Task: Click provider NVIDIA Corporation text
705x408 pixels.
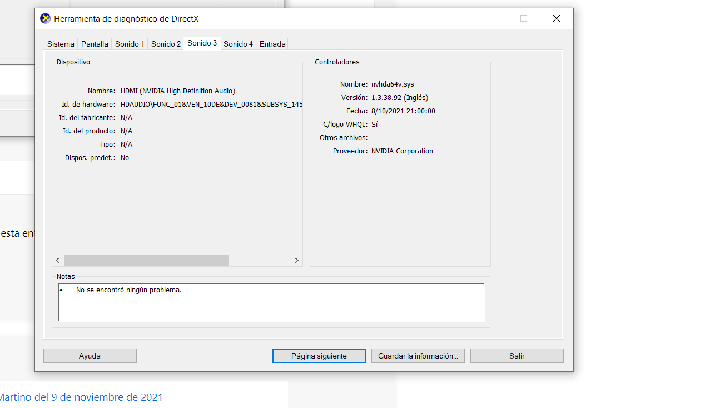Action: tap(402, 151)
